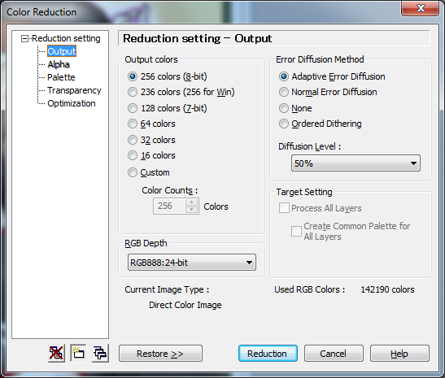Switch to the Transparency settings page
445x378 pixels.
click(x=74, y=90)
